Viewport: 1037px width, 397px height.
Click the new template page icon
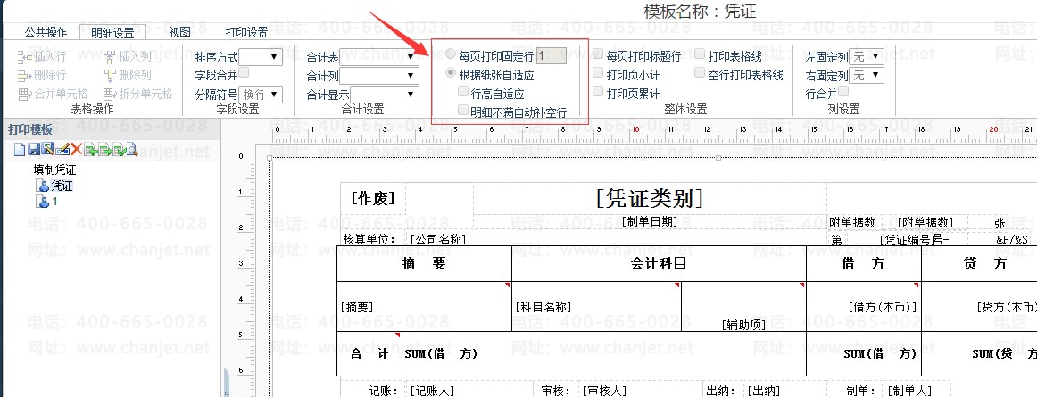[x=20, y=150]
